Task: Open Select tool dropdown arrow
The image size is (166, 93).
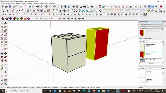Action: pos(10,11)
